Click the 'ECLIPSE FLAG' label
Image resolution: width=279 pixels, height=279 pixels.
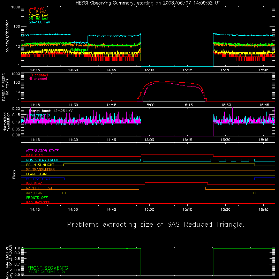click(x=38, y=179)
